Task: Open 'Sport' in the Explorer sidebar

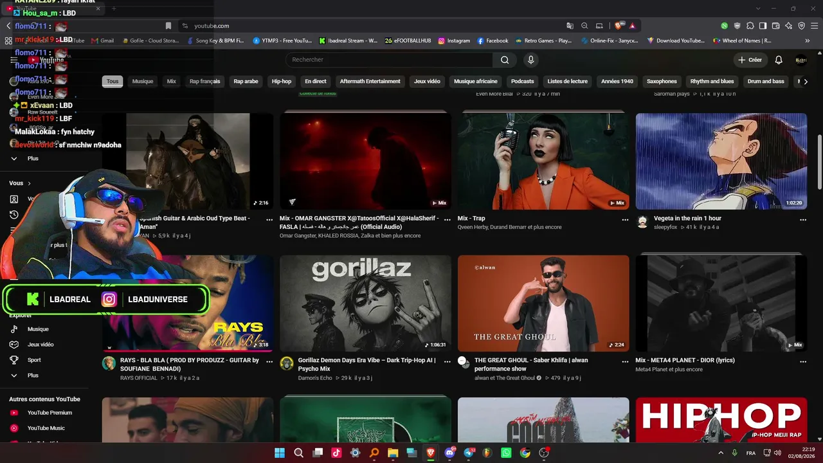Action: point(34,360)
